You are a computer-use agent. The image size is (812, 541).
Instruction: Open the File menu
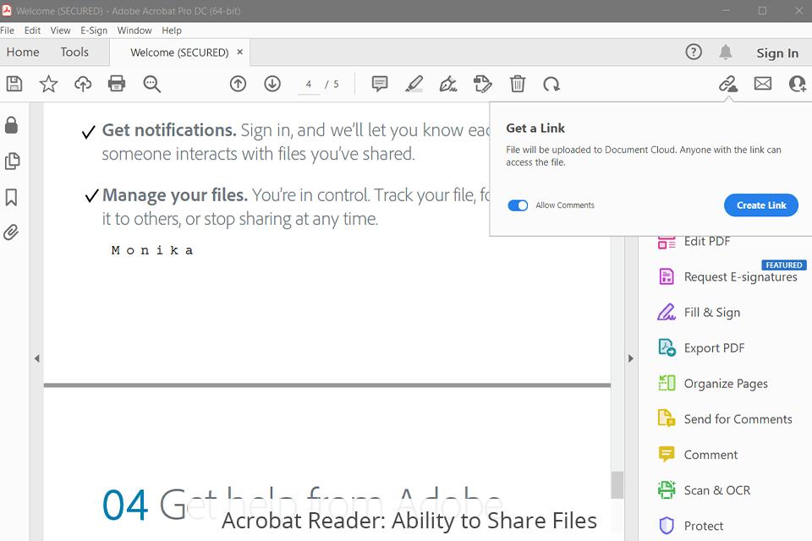pyautogui.click(x=8, y=30)
